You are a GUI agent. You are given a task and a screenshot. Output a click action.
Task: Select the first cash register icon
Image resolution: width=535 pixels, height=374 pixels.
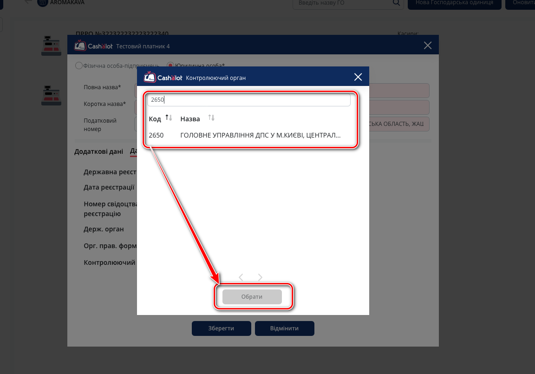point(51,46)
